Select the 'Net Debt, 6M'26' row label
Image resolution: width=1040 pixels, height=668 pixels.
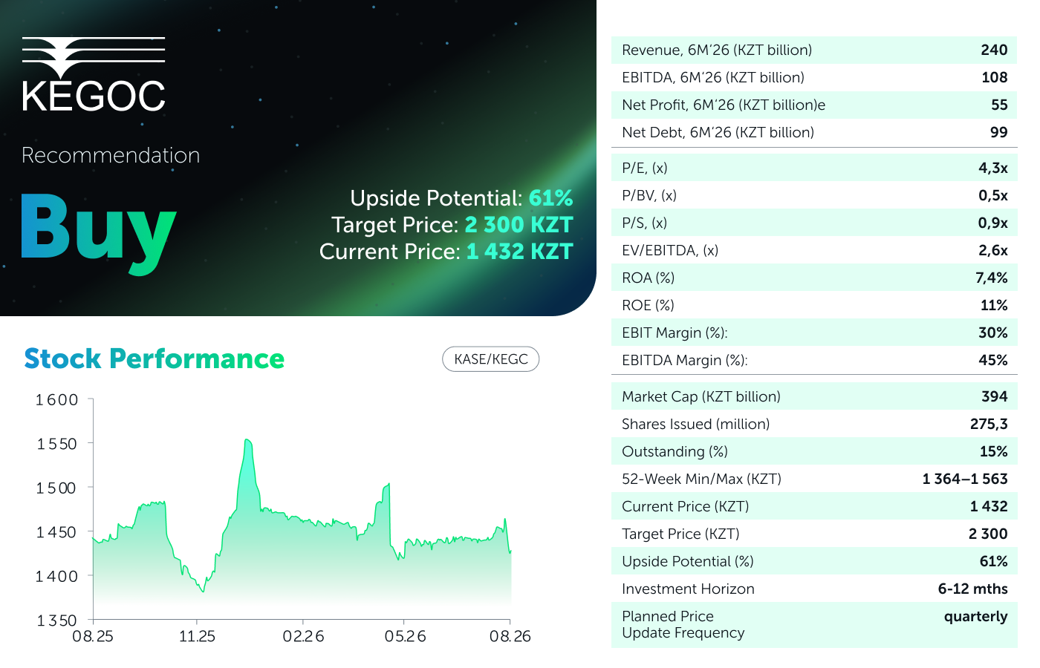[718, 133]
